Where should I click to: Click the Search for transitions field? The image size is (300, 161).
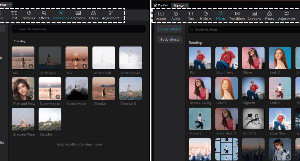(79, 29)
